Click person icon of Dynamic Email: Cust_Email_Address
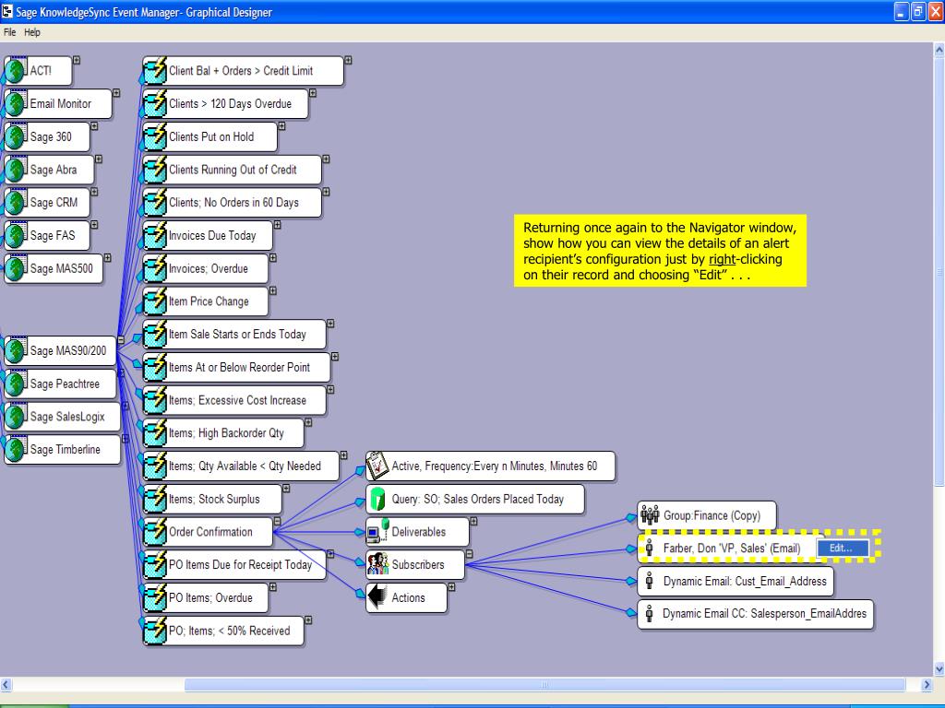Viewport: 945px width, 708px height. pyautogui.click(x=649, y=581)
